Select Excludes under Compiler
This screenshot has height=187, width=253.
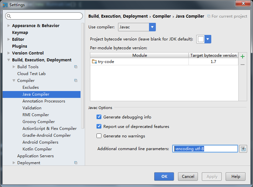coord(31,87)
